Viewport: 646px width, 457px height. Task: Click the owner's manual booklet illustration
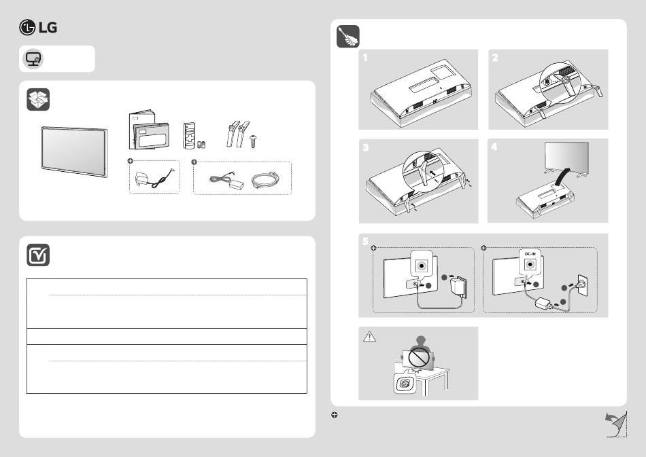149,130
